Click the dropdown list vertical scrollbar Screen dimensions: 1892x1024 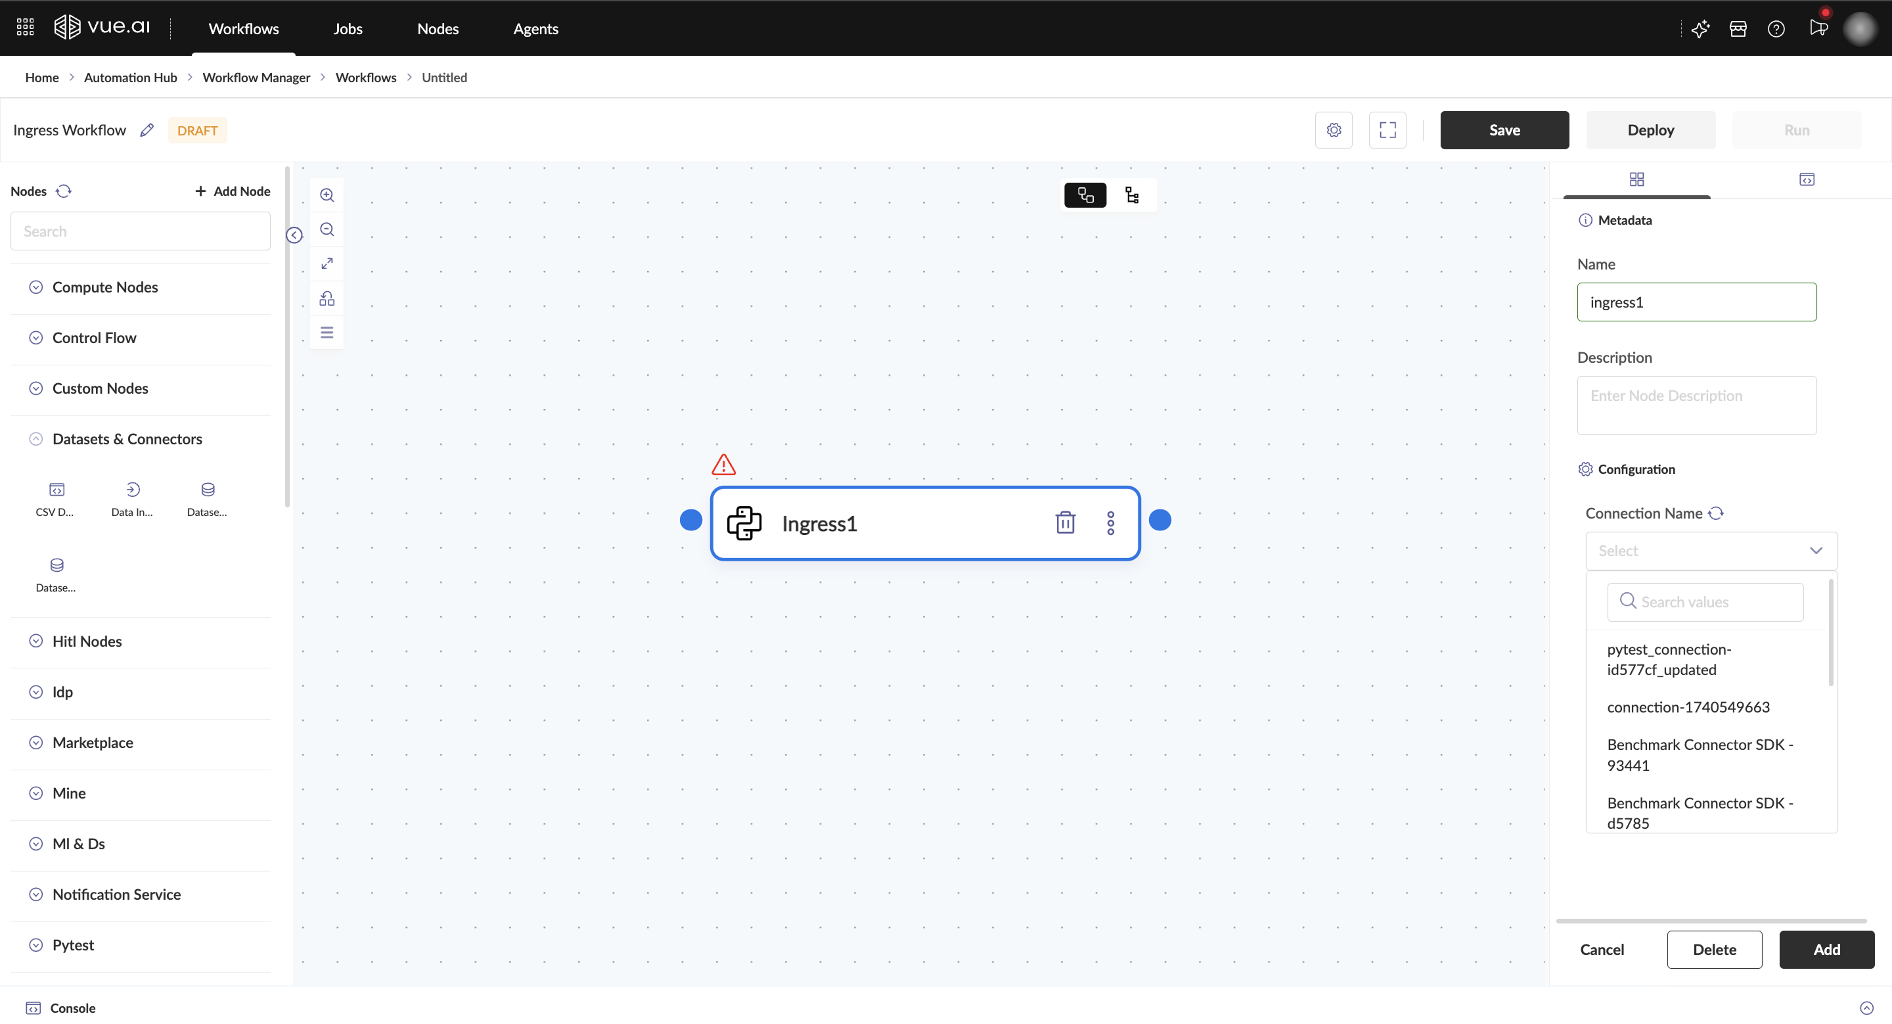pyautogui.click(x=1830, y=632)
